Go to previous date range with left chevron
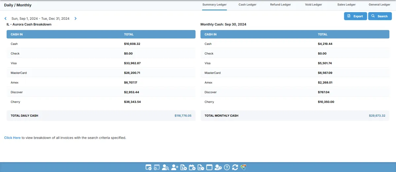This screenshot has width=396, height=172. pos(6,19)
